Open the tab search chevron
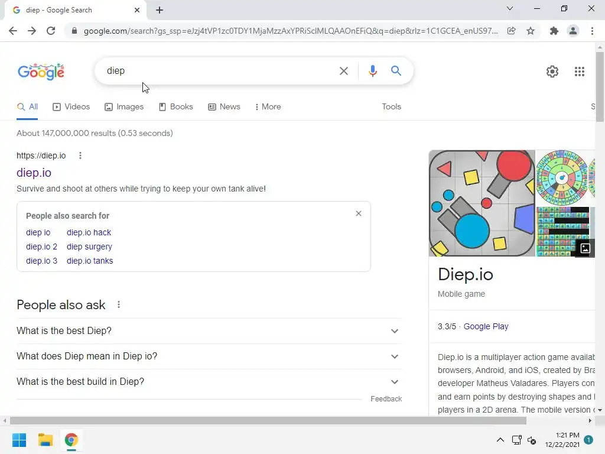This screenshot has width=605, height=454. pos(510,8)
